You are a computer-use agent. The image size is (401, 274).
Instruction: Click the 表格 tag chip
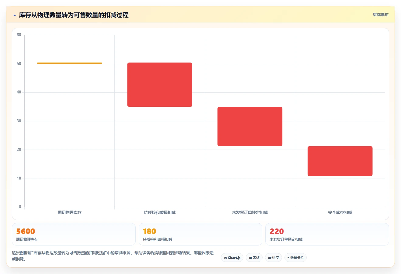(254, 258)
